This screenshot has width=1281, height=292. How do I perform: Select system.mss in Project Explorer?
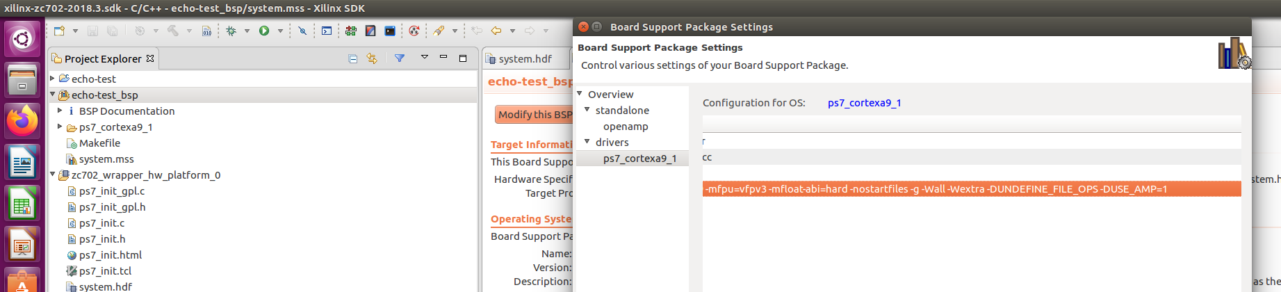tap(106, 159)
